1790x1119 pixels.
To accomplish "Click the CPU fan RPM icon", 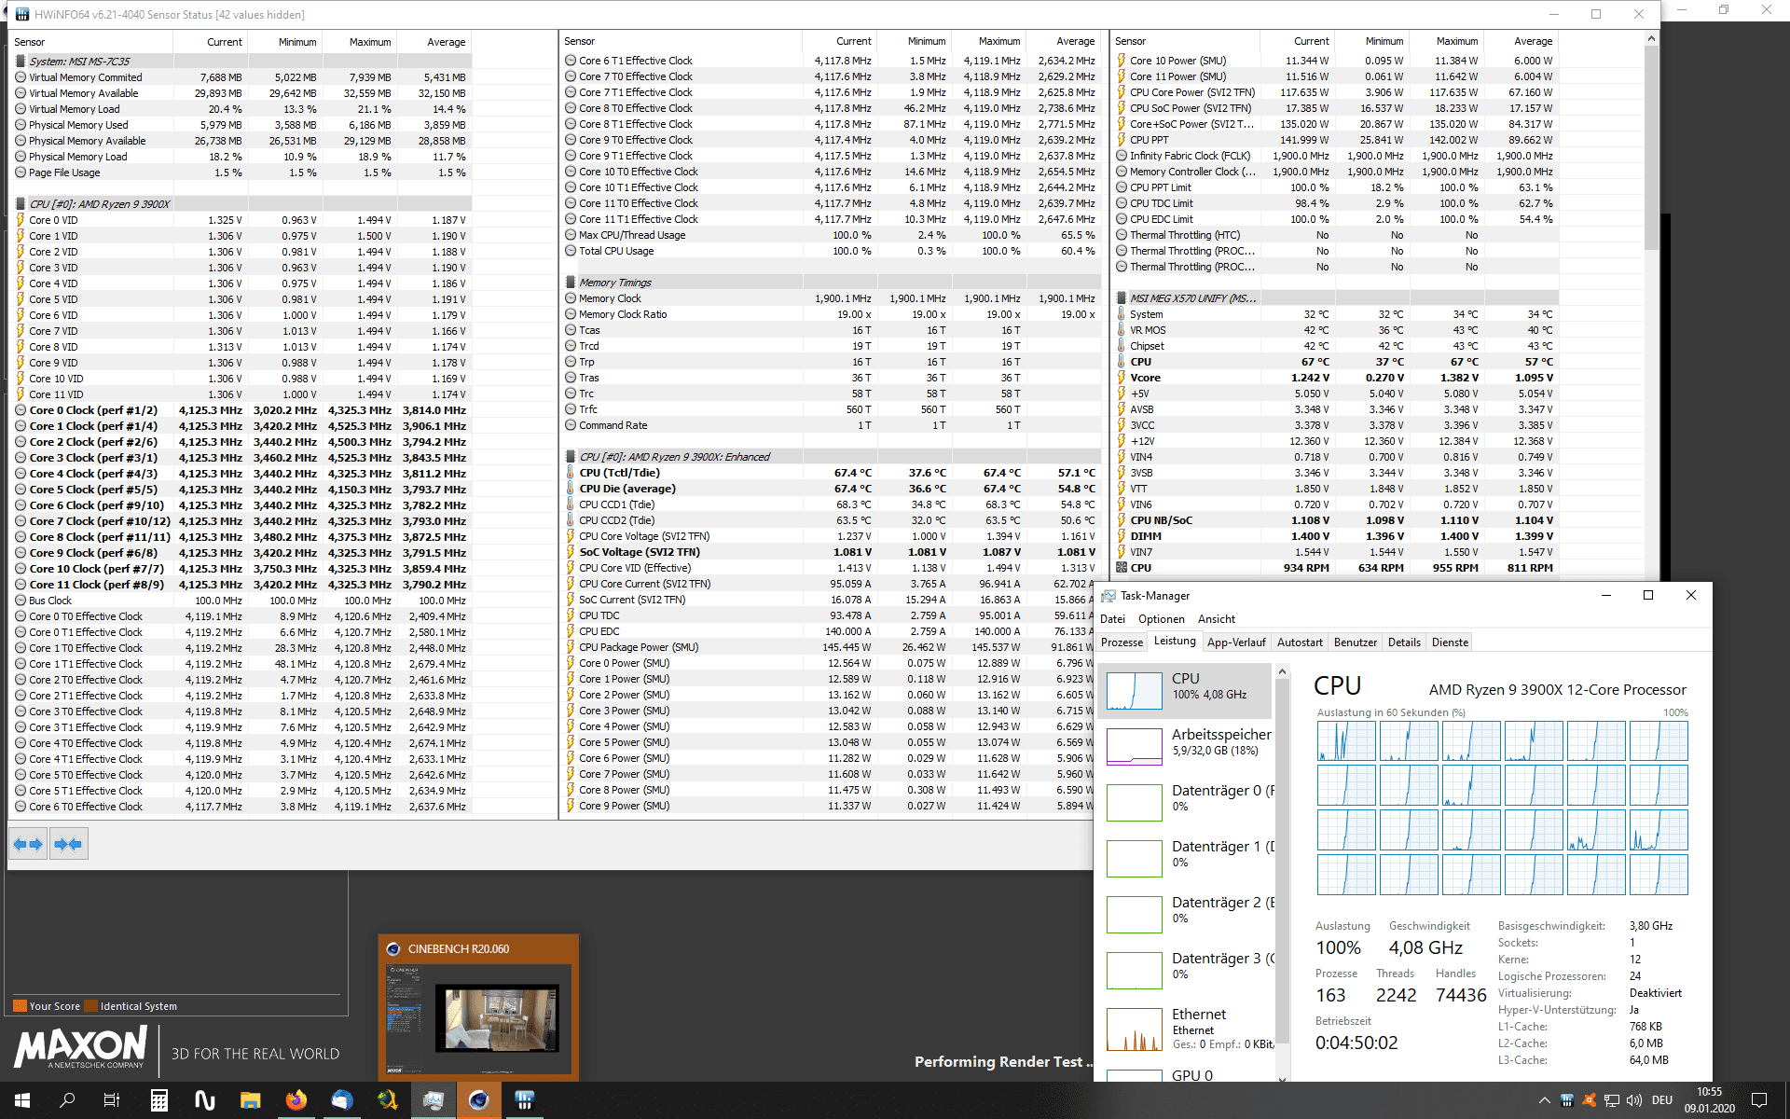I will 1122,568.
